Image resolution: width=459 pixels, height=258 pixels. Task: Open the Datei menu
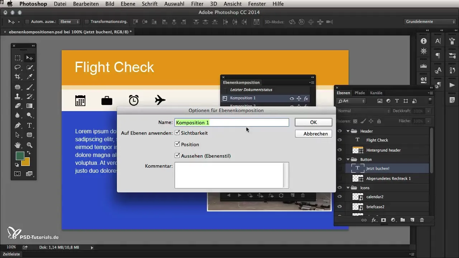(x=60, y=4)
